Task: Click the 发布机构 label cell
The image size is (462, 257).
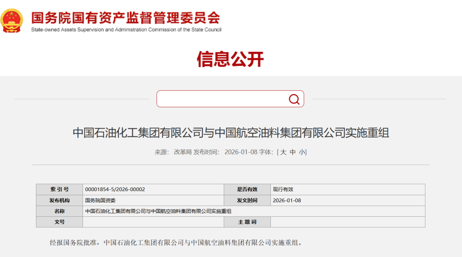Action: coord(59,200)
